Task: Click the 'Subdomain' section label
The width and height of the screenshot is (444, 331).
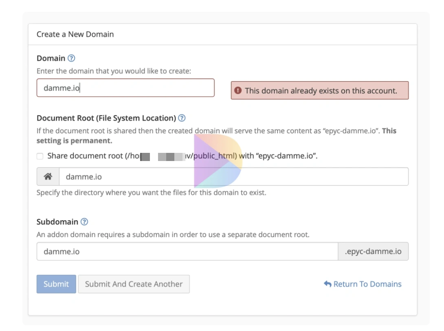Action: (x=57, y=222)
